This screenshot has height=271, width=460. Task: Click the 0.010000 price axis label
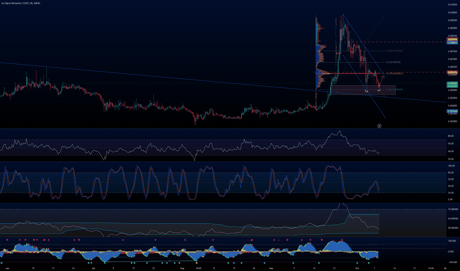tap(452, 13)
